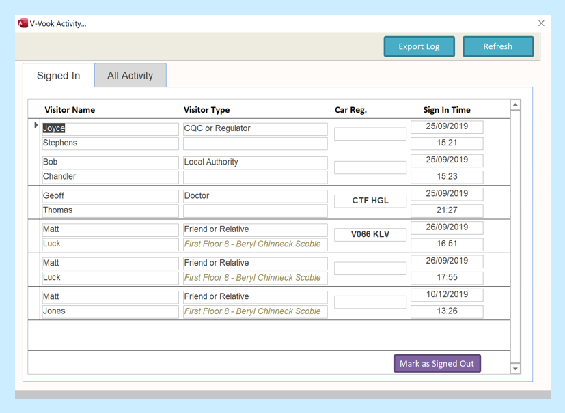
Task: Click the 10/12/2019 sign in date
Action: tap(447, 295)
